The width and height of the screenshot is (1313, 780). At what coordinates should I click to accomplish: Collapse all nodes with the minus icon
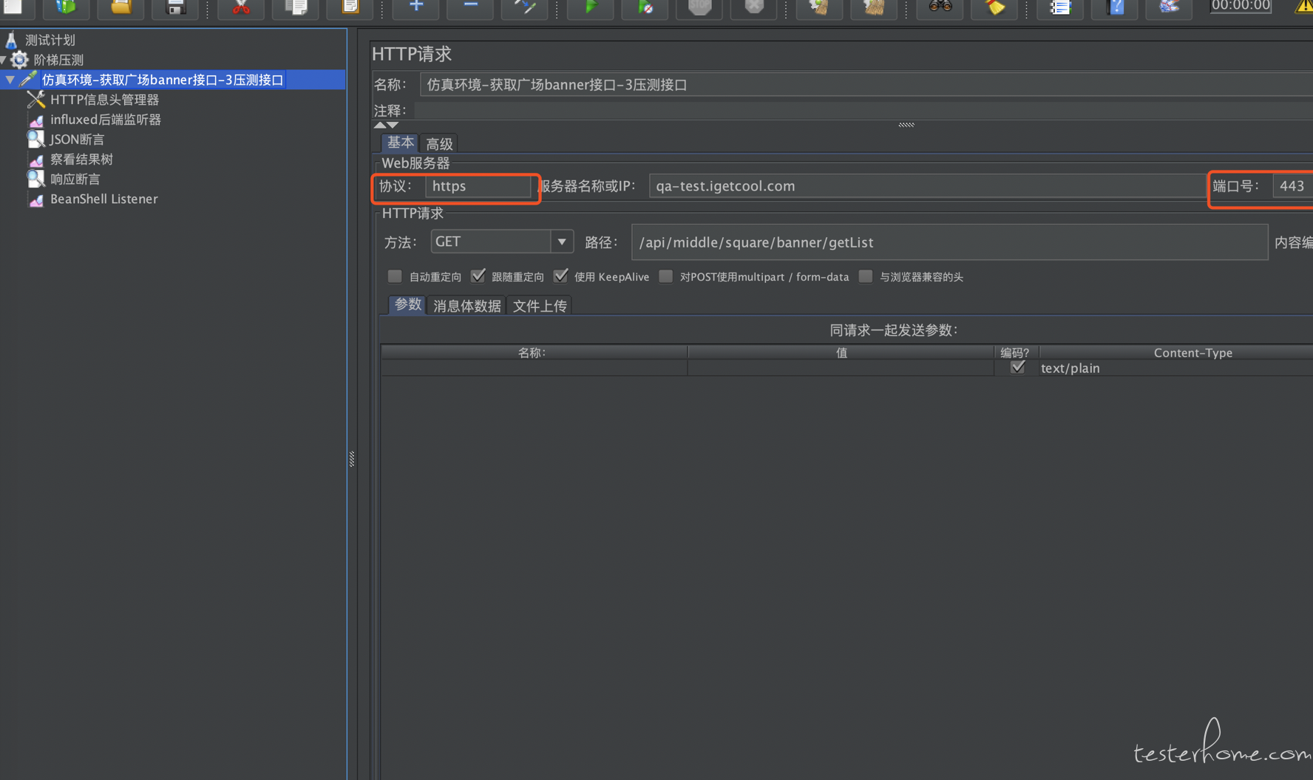click(471, 7)
